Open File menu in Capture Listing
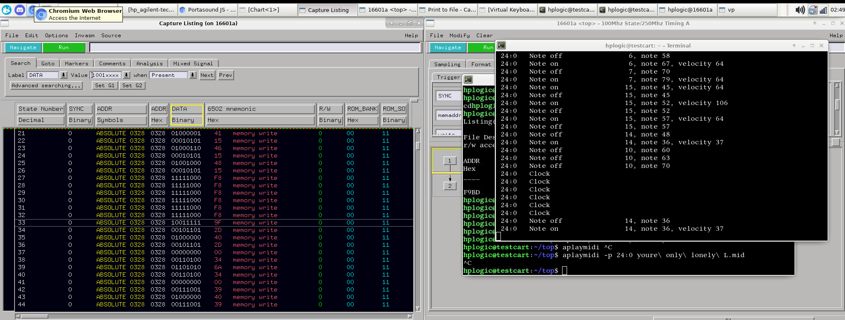Screen dimensions: 845x320 (x=12, y=36)
